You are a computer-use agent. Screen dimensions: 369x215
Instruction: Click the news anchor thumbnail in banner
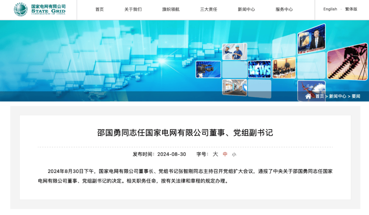pos(311,39)
